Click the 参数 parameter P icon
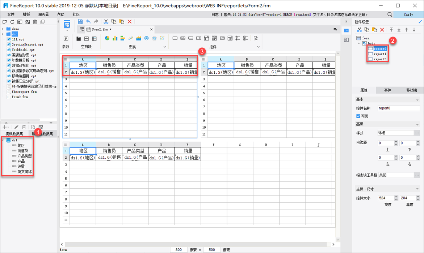The image size is (424, 253). pos(66,39)
